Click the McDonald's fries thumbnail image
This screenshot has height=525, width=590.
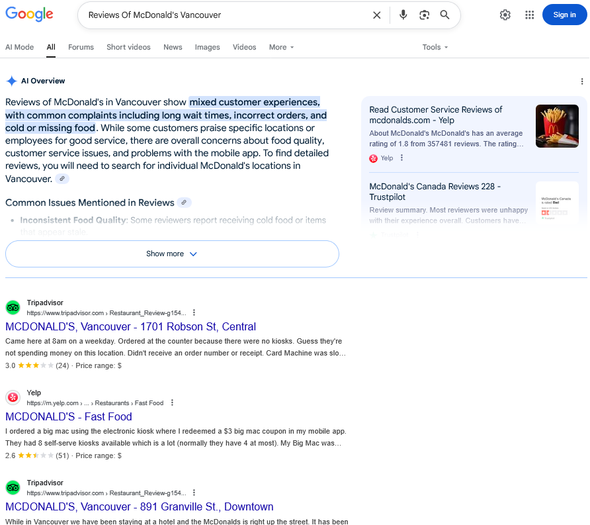coord(557,126)
